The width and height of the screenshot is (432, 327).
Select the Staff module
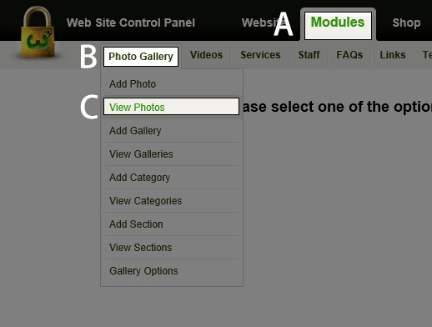pos(309,55)
